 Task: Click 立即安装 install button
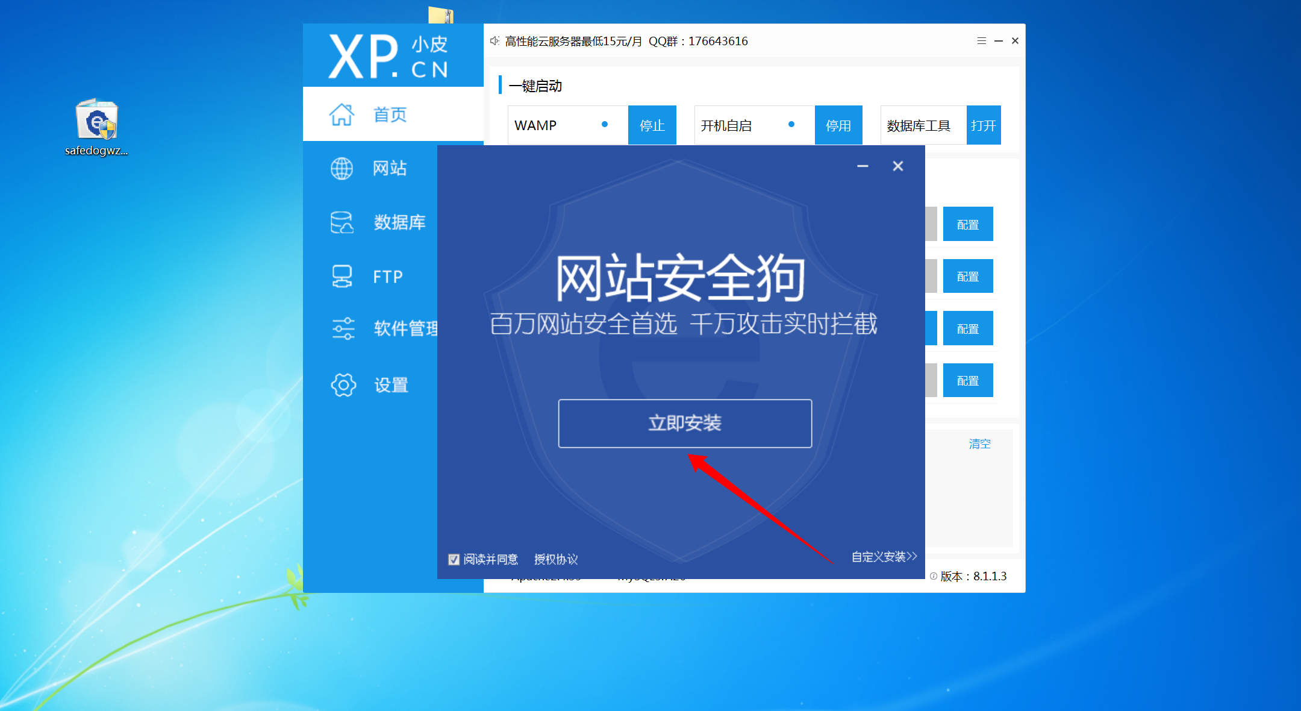[x=685, y=423]
